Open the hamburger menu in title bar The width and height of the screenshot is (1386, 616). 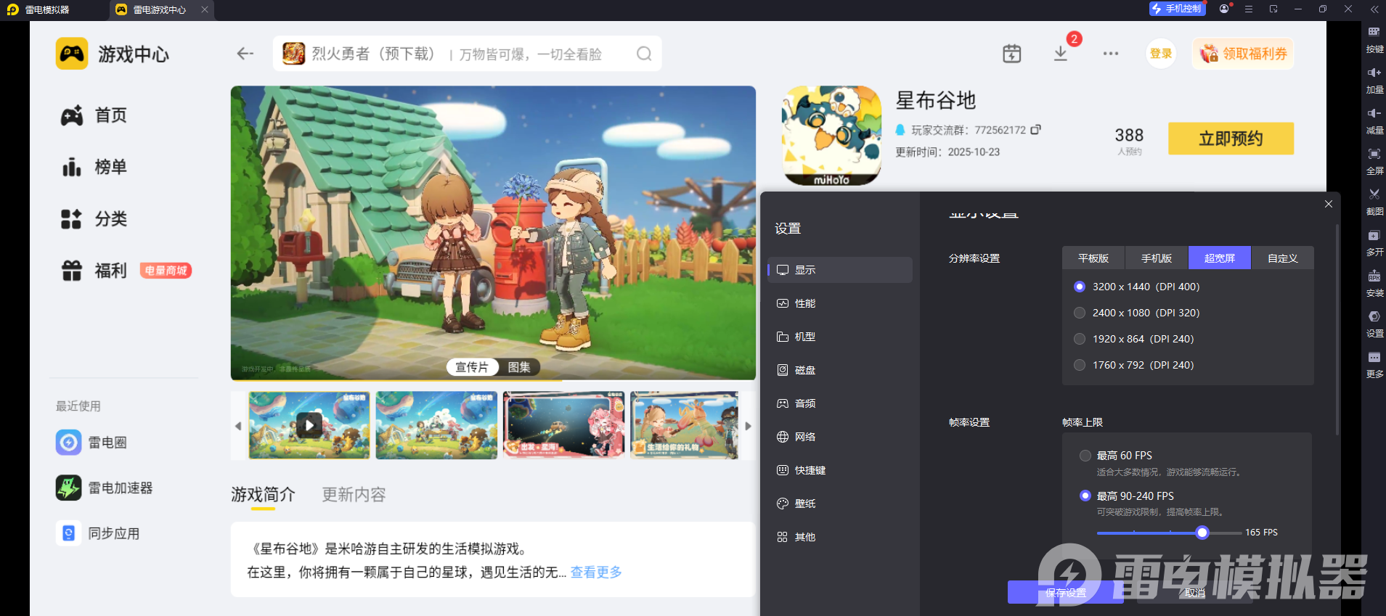pyautogui.click(x=1249, y=9)
